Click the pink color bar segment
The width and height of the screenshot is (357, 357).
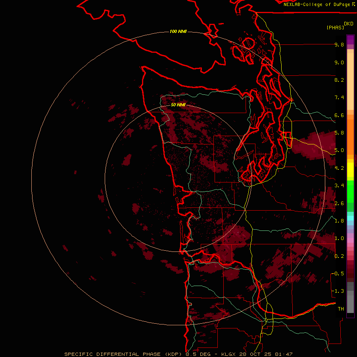(350, 240)
